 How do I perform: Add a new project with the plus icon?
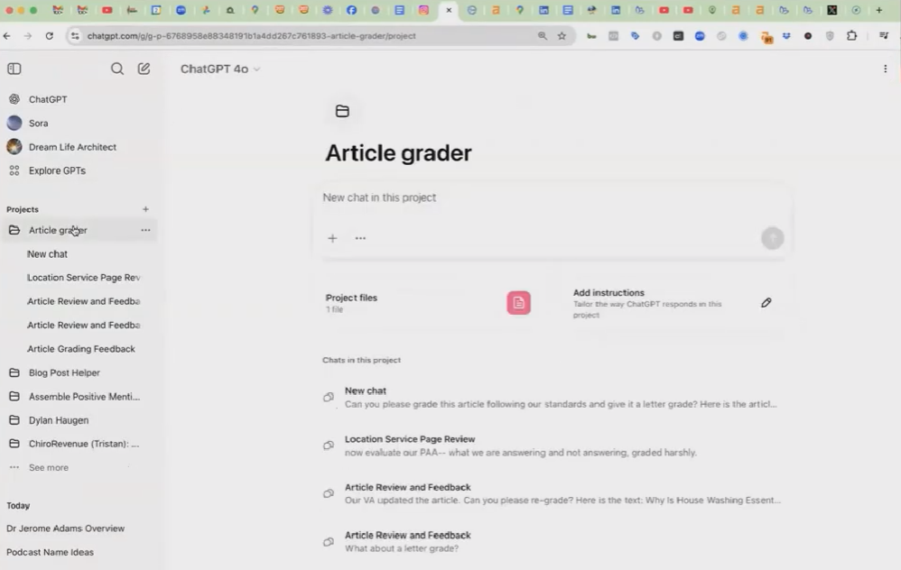pos(145,209)
